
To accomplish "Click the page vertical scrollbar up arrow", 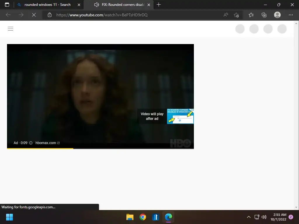I will [296, 23].
